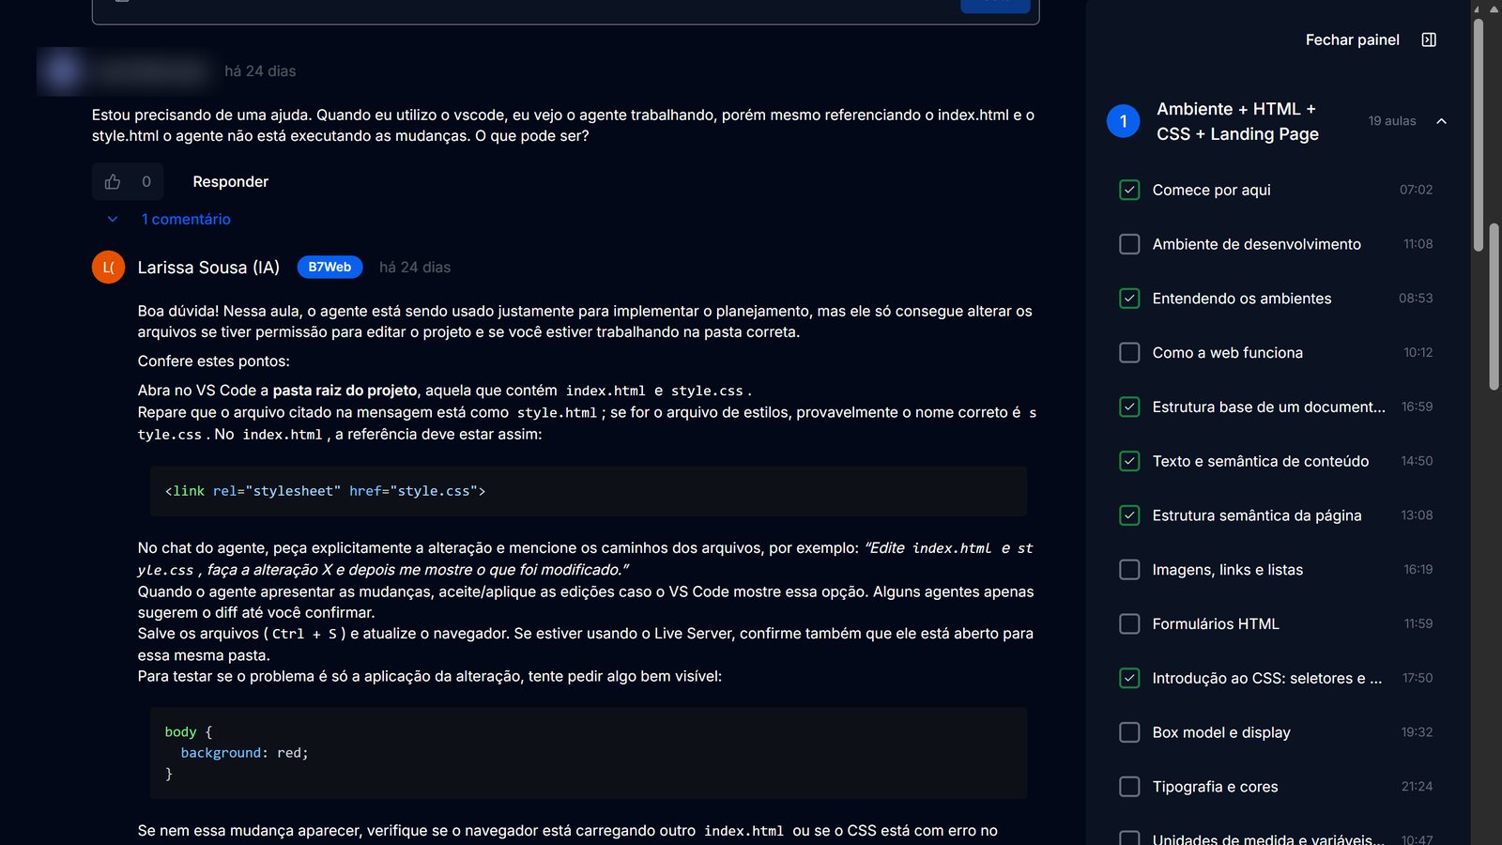Viewport: 1502px width, 845px height.
Task: Collapse the module 1 lessons chevron
Action: 1441,121
